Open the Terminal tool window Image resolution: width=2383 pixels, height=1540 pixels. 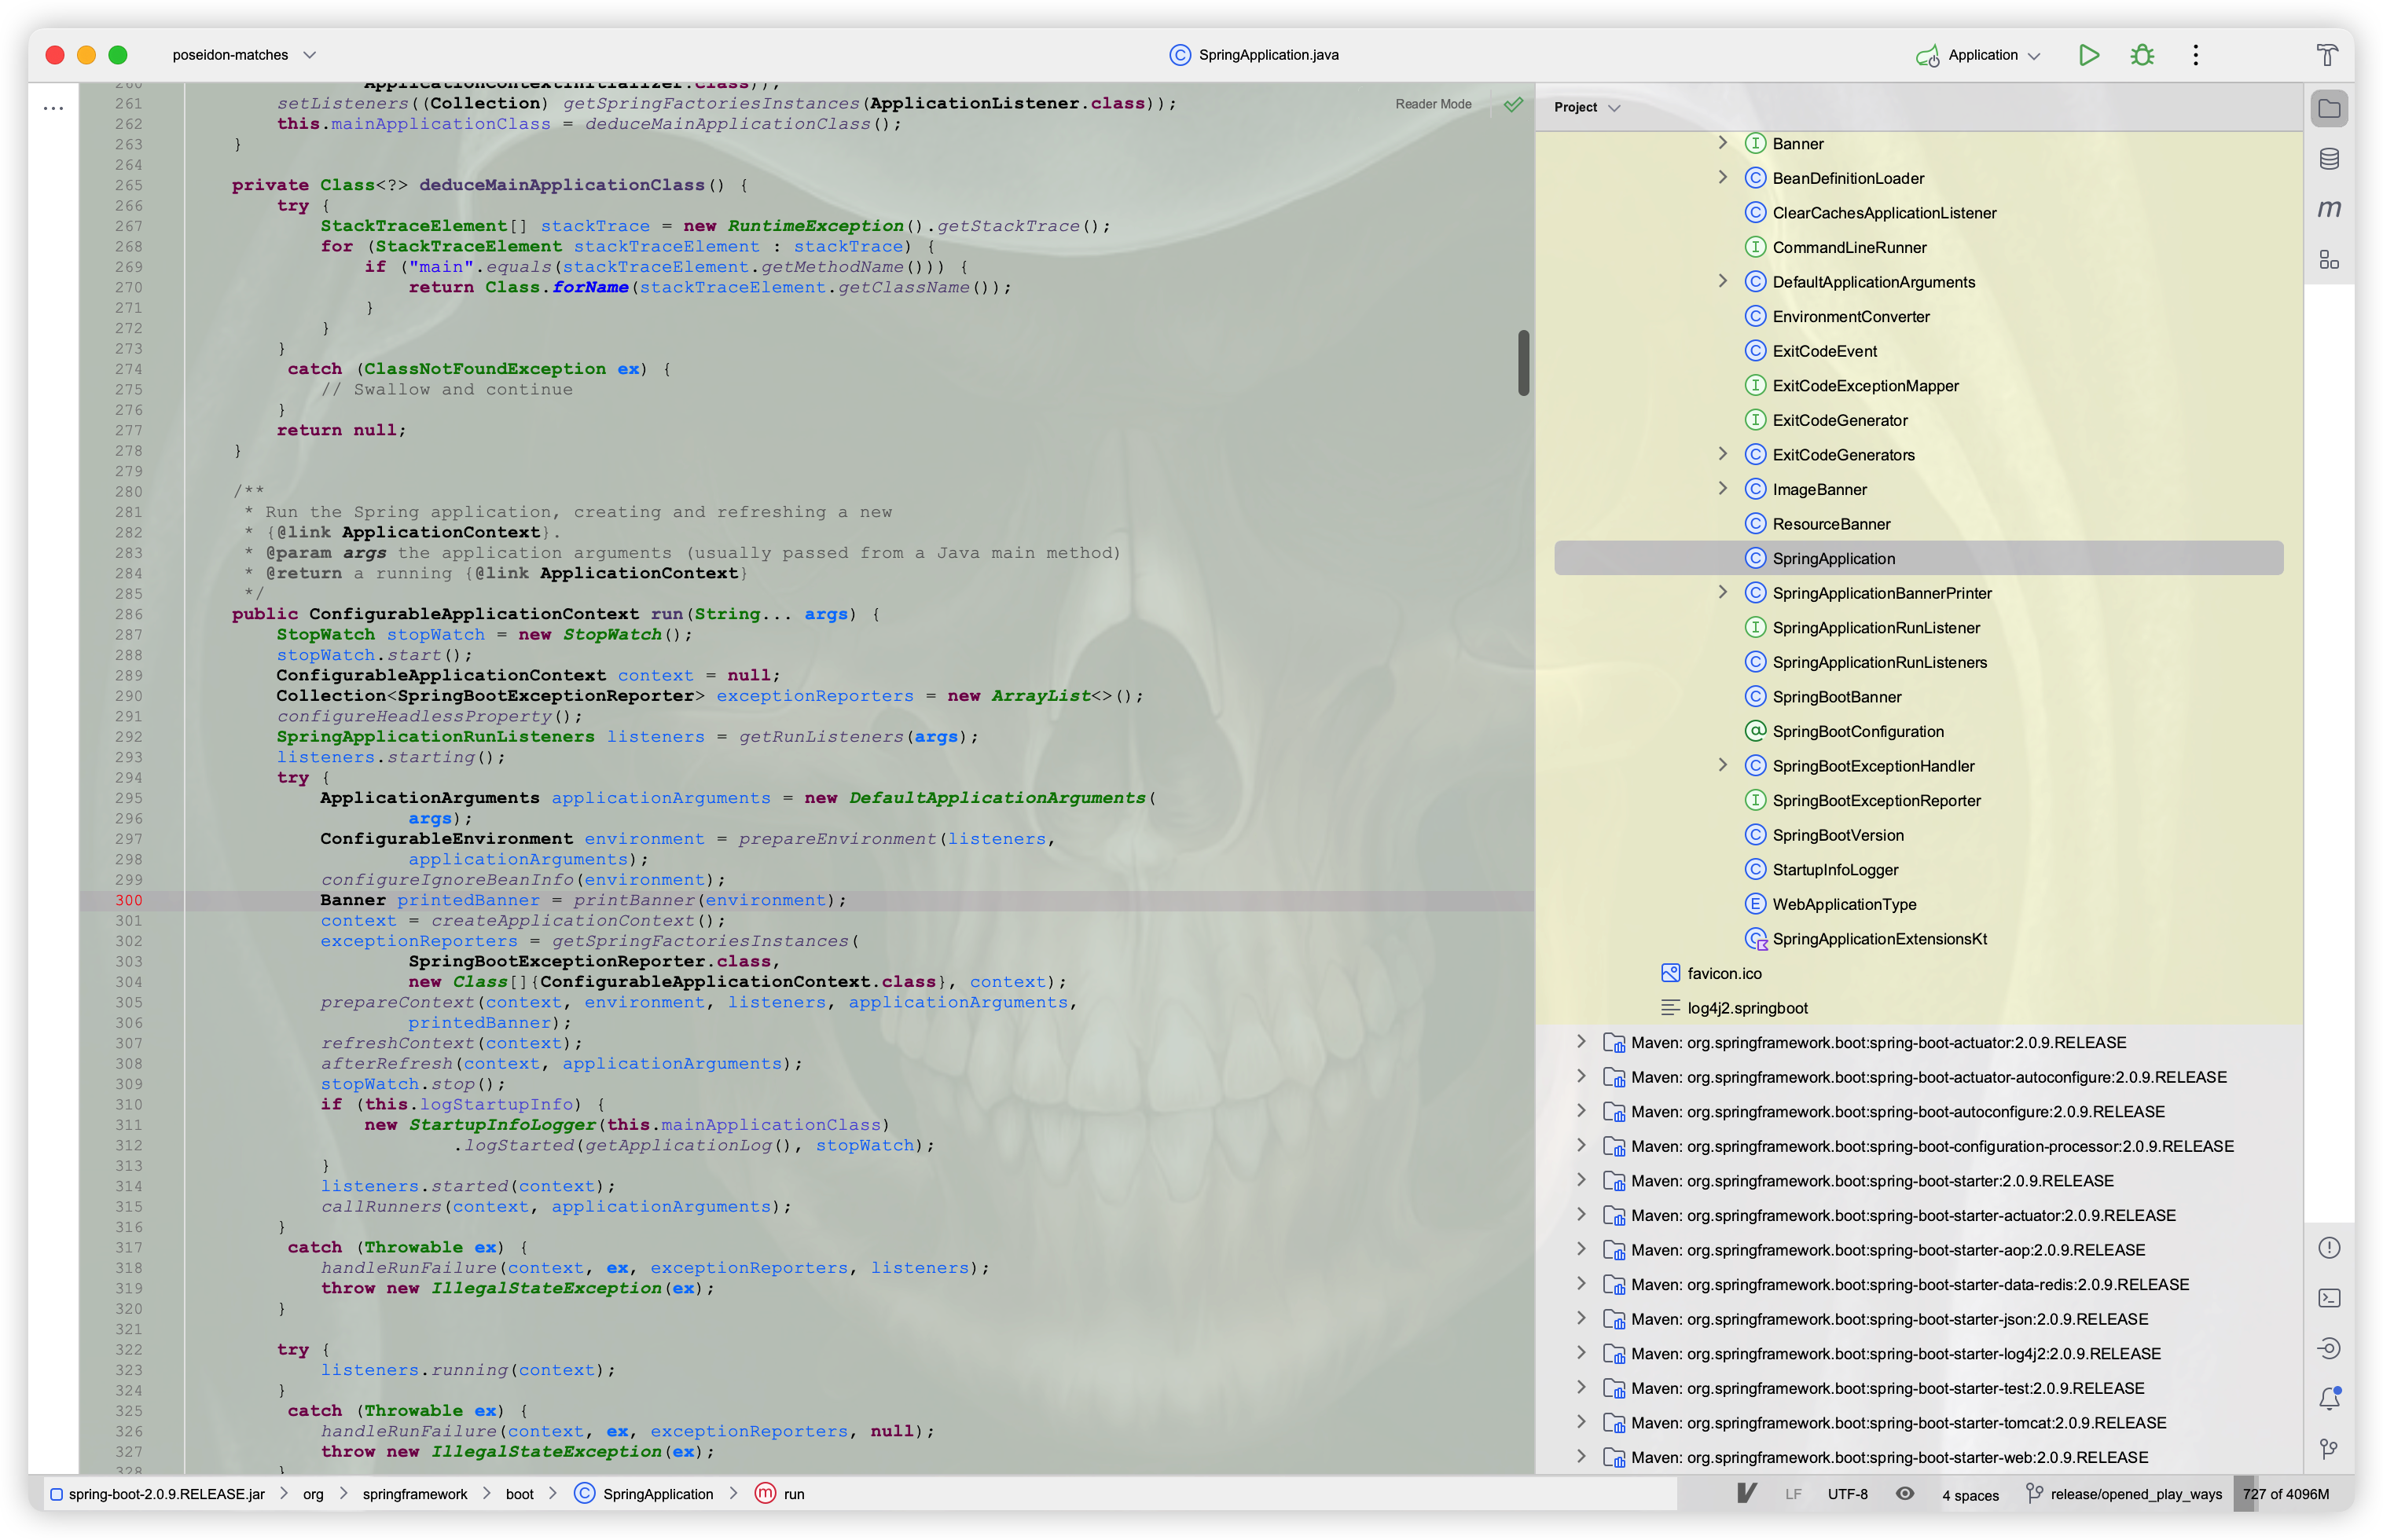click(x=2329, y=1298)
